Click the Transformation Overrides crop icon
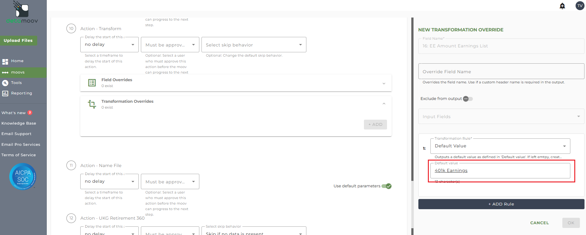Image resolution: width=586 pixels, height=235 pixels. point(92,104)
